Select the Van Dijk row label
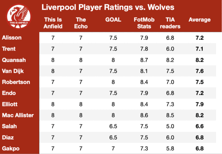This screenshot has width=222, height=154. [13, 71]
